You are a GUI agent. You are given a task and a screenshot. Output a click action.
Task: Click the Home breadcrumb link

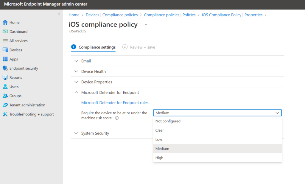point(74,15)
